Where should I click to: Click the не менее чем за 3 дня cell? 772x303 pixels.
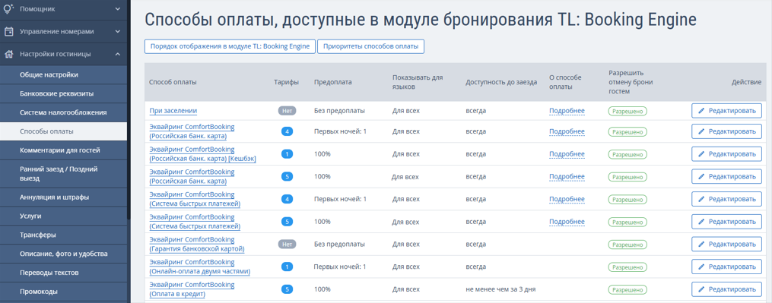click(x=501, y=290)
